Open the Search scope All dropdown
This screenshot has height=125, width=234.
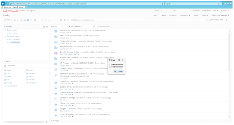coord(167,11)
